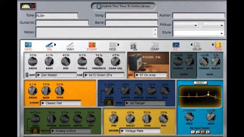The height and width of the screenshot is (137, 244).
Task: Toggle the COMP effect icon
Action: coord(155,45)
